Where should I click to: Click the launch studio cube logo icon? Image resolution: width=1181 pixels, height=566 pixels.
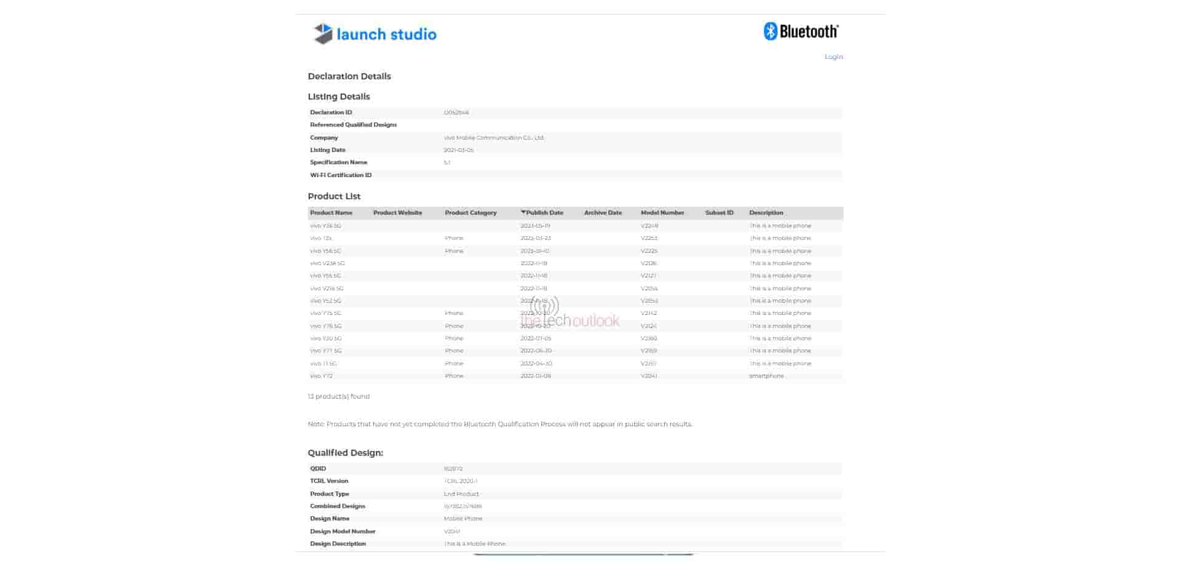[x=323, y=34]
